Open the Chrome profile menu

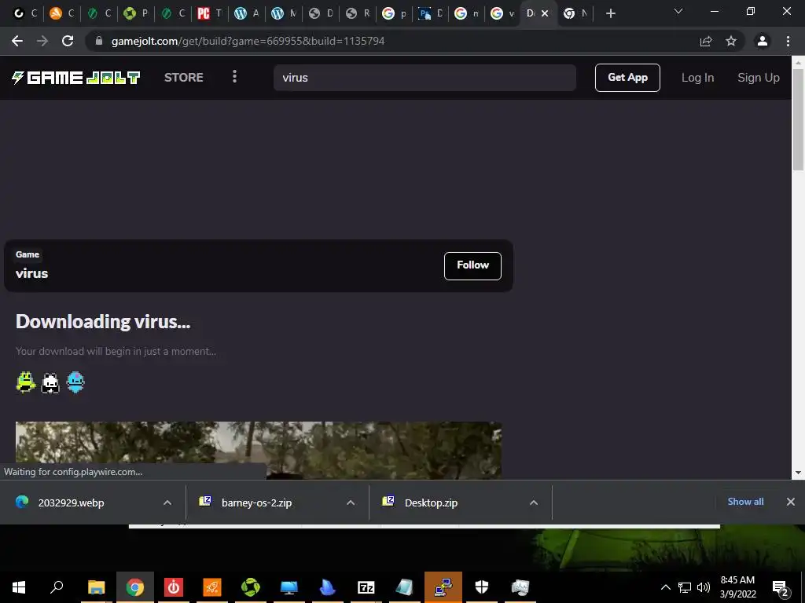point(763,41)
